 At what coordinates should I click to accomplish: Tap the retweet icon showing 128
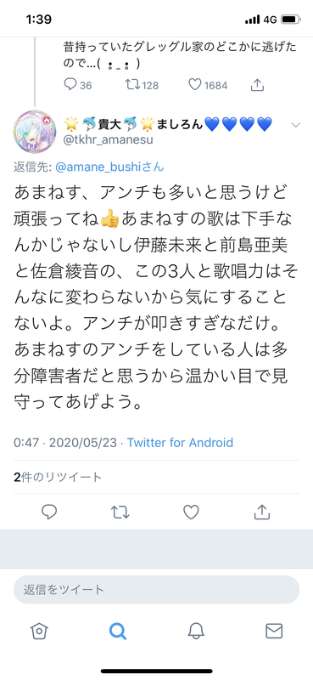click(x=131, y=84)
